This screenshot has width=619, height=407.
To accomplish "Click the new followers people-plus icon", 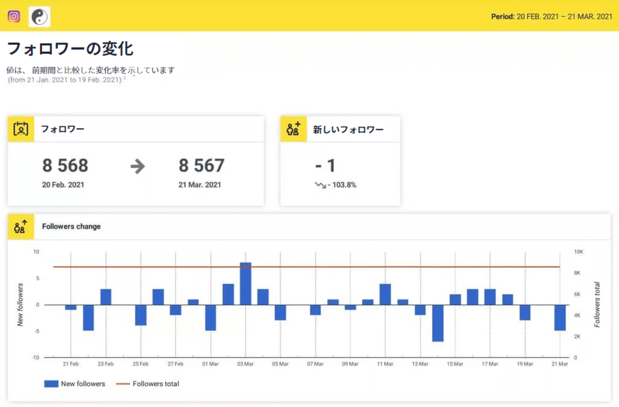I will (x=293, y=129).
